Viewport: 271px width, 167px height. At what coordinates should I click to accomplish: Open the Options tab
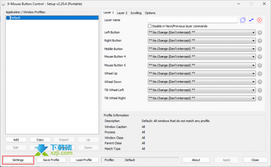150,13
